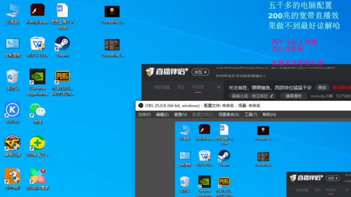The height and width of the screenshot is (197, 351).
Task: Click the 直播伴侣 shark logo in the window above OBS
Action: coord(150,72)
